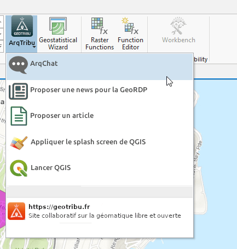Click the green article document icon

click(19, 116)
